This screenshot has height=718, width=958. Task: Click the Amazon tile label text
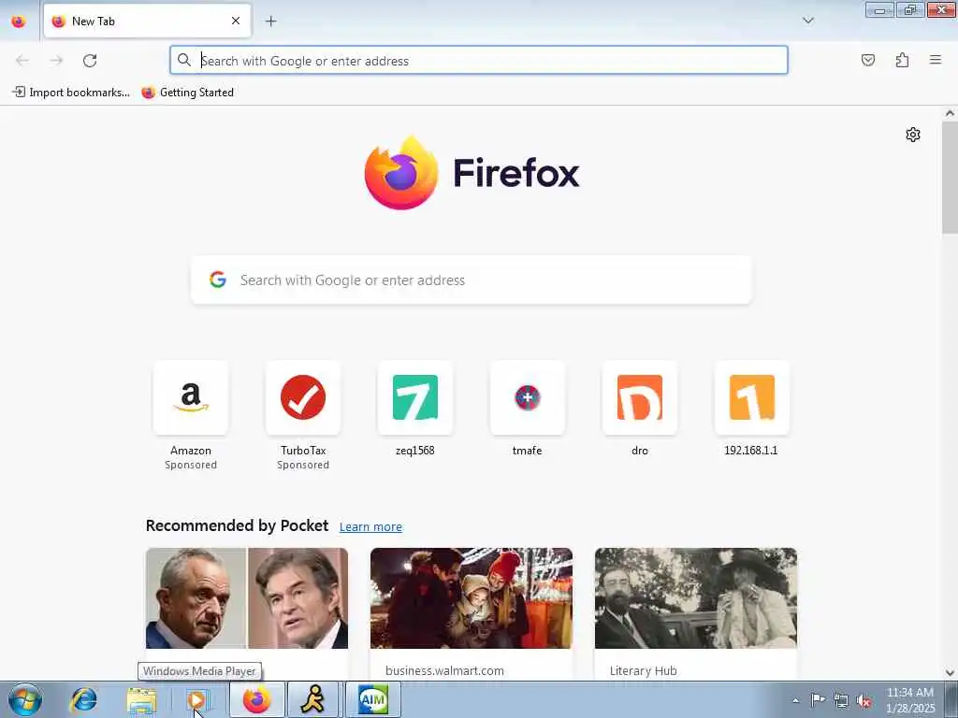point(191,451)
